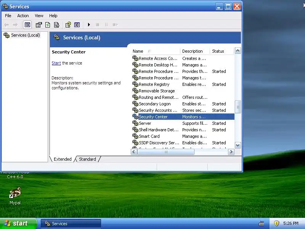This screenshot has height=229, width=305.
Task: Click the Start the service link
Action: [56, 63]
